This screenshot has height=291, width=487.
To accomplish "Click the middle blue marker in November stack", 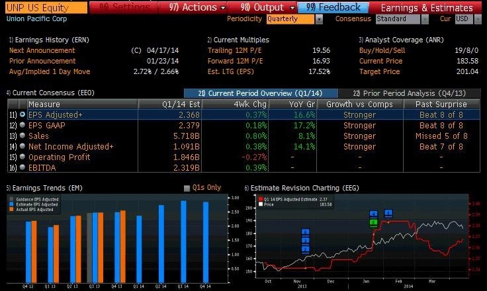I will click(x=306, y=240).
